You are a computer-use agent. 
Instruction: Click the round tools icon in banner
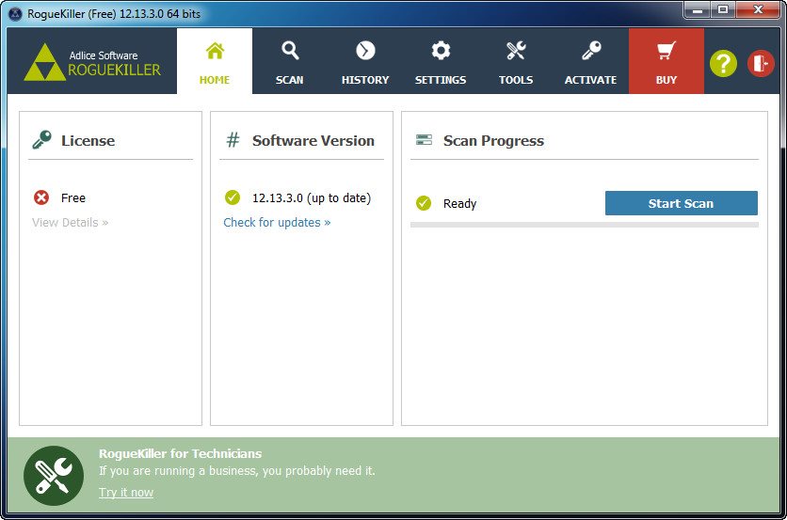point(54,476)
